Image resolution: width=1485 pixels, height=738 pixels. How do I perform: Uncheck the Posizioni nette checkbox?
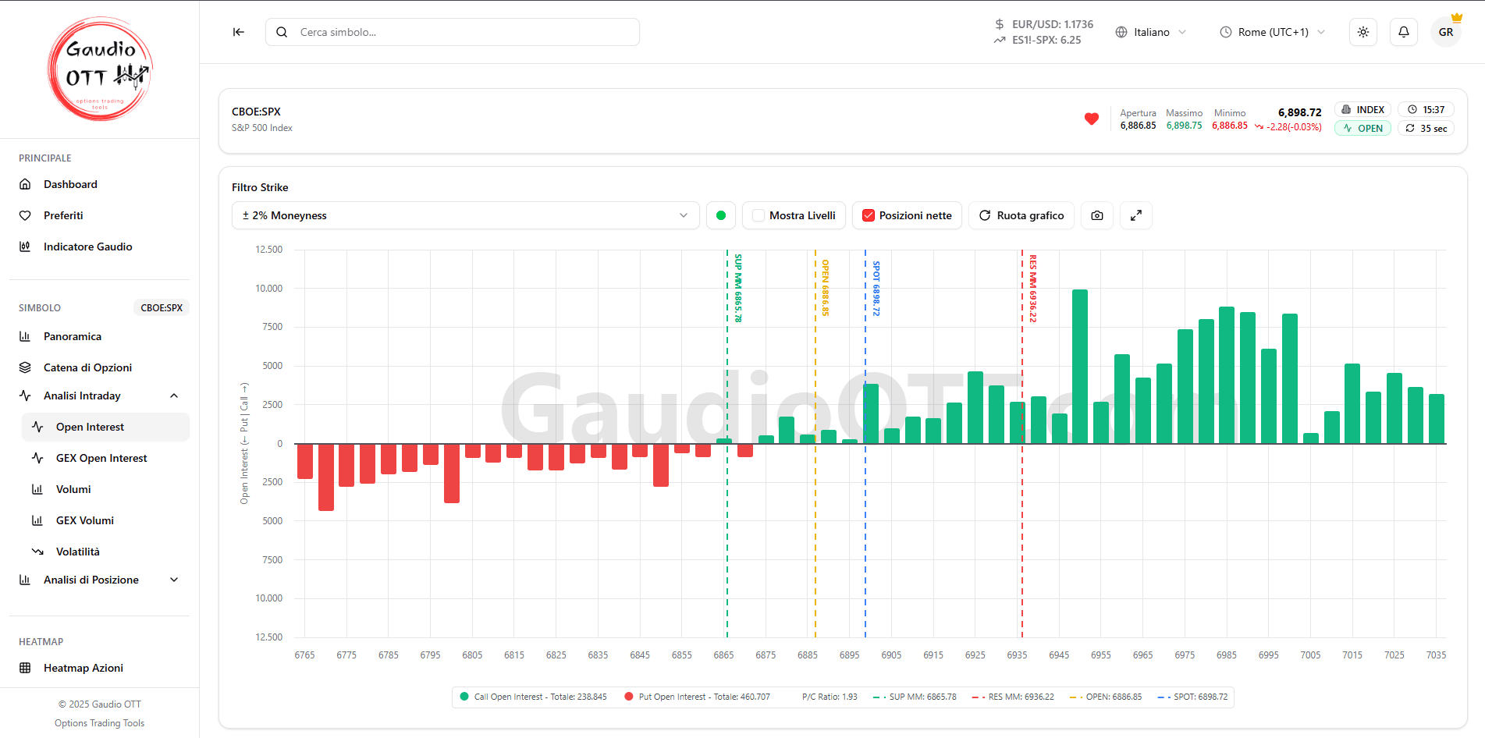pos(868,215)
